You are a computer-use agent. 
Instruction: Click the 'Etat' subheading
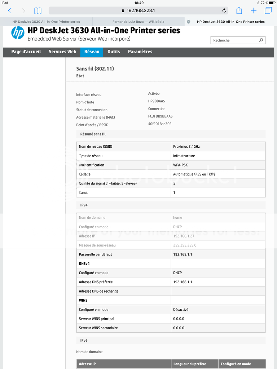click(80, 76)
